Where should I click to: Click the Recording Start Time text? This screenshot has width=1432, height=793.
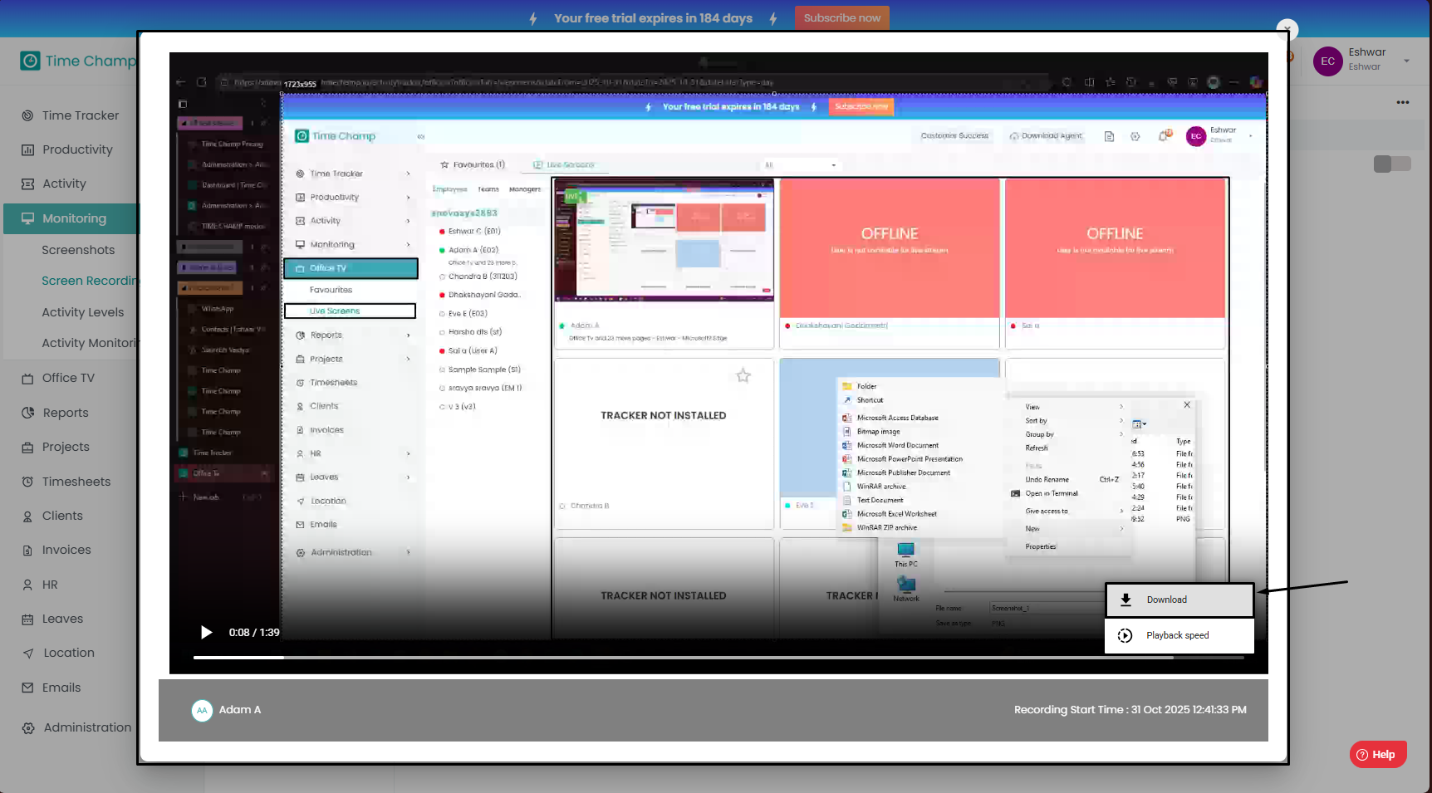pyautogui.click(x=1130, y=710)
